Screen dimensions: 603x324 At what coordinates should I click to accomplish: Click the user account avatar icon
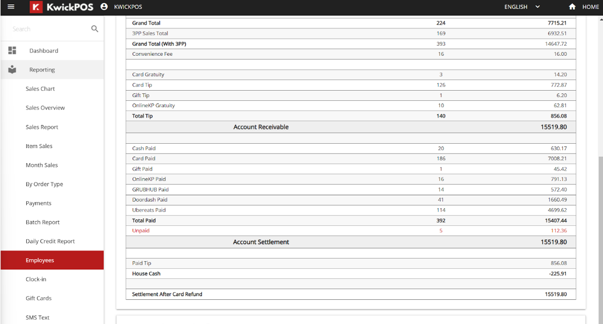pos(104,6)
